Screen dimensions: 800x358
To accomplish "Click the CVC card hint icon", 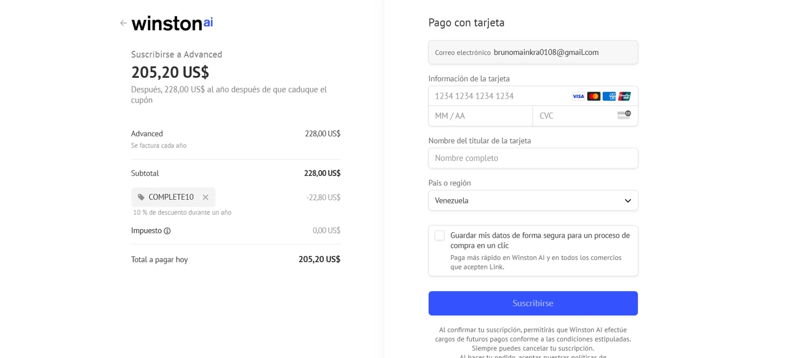I will click(624, 115).
